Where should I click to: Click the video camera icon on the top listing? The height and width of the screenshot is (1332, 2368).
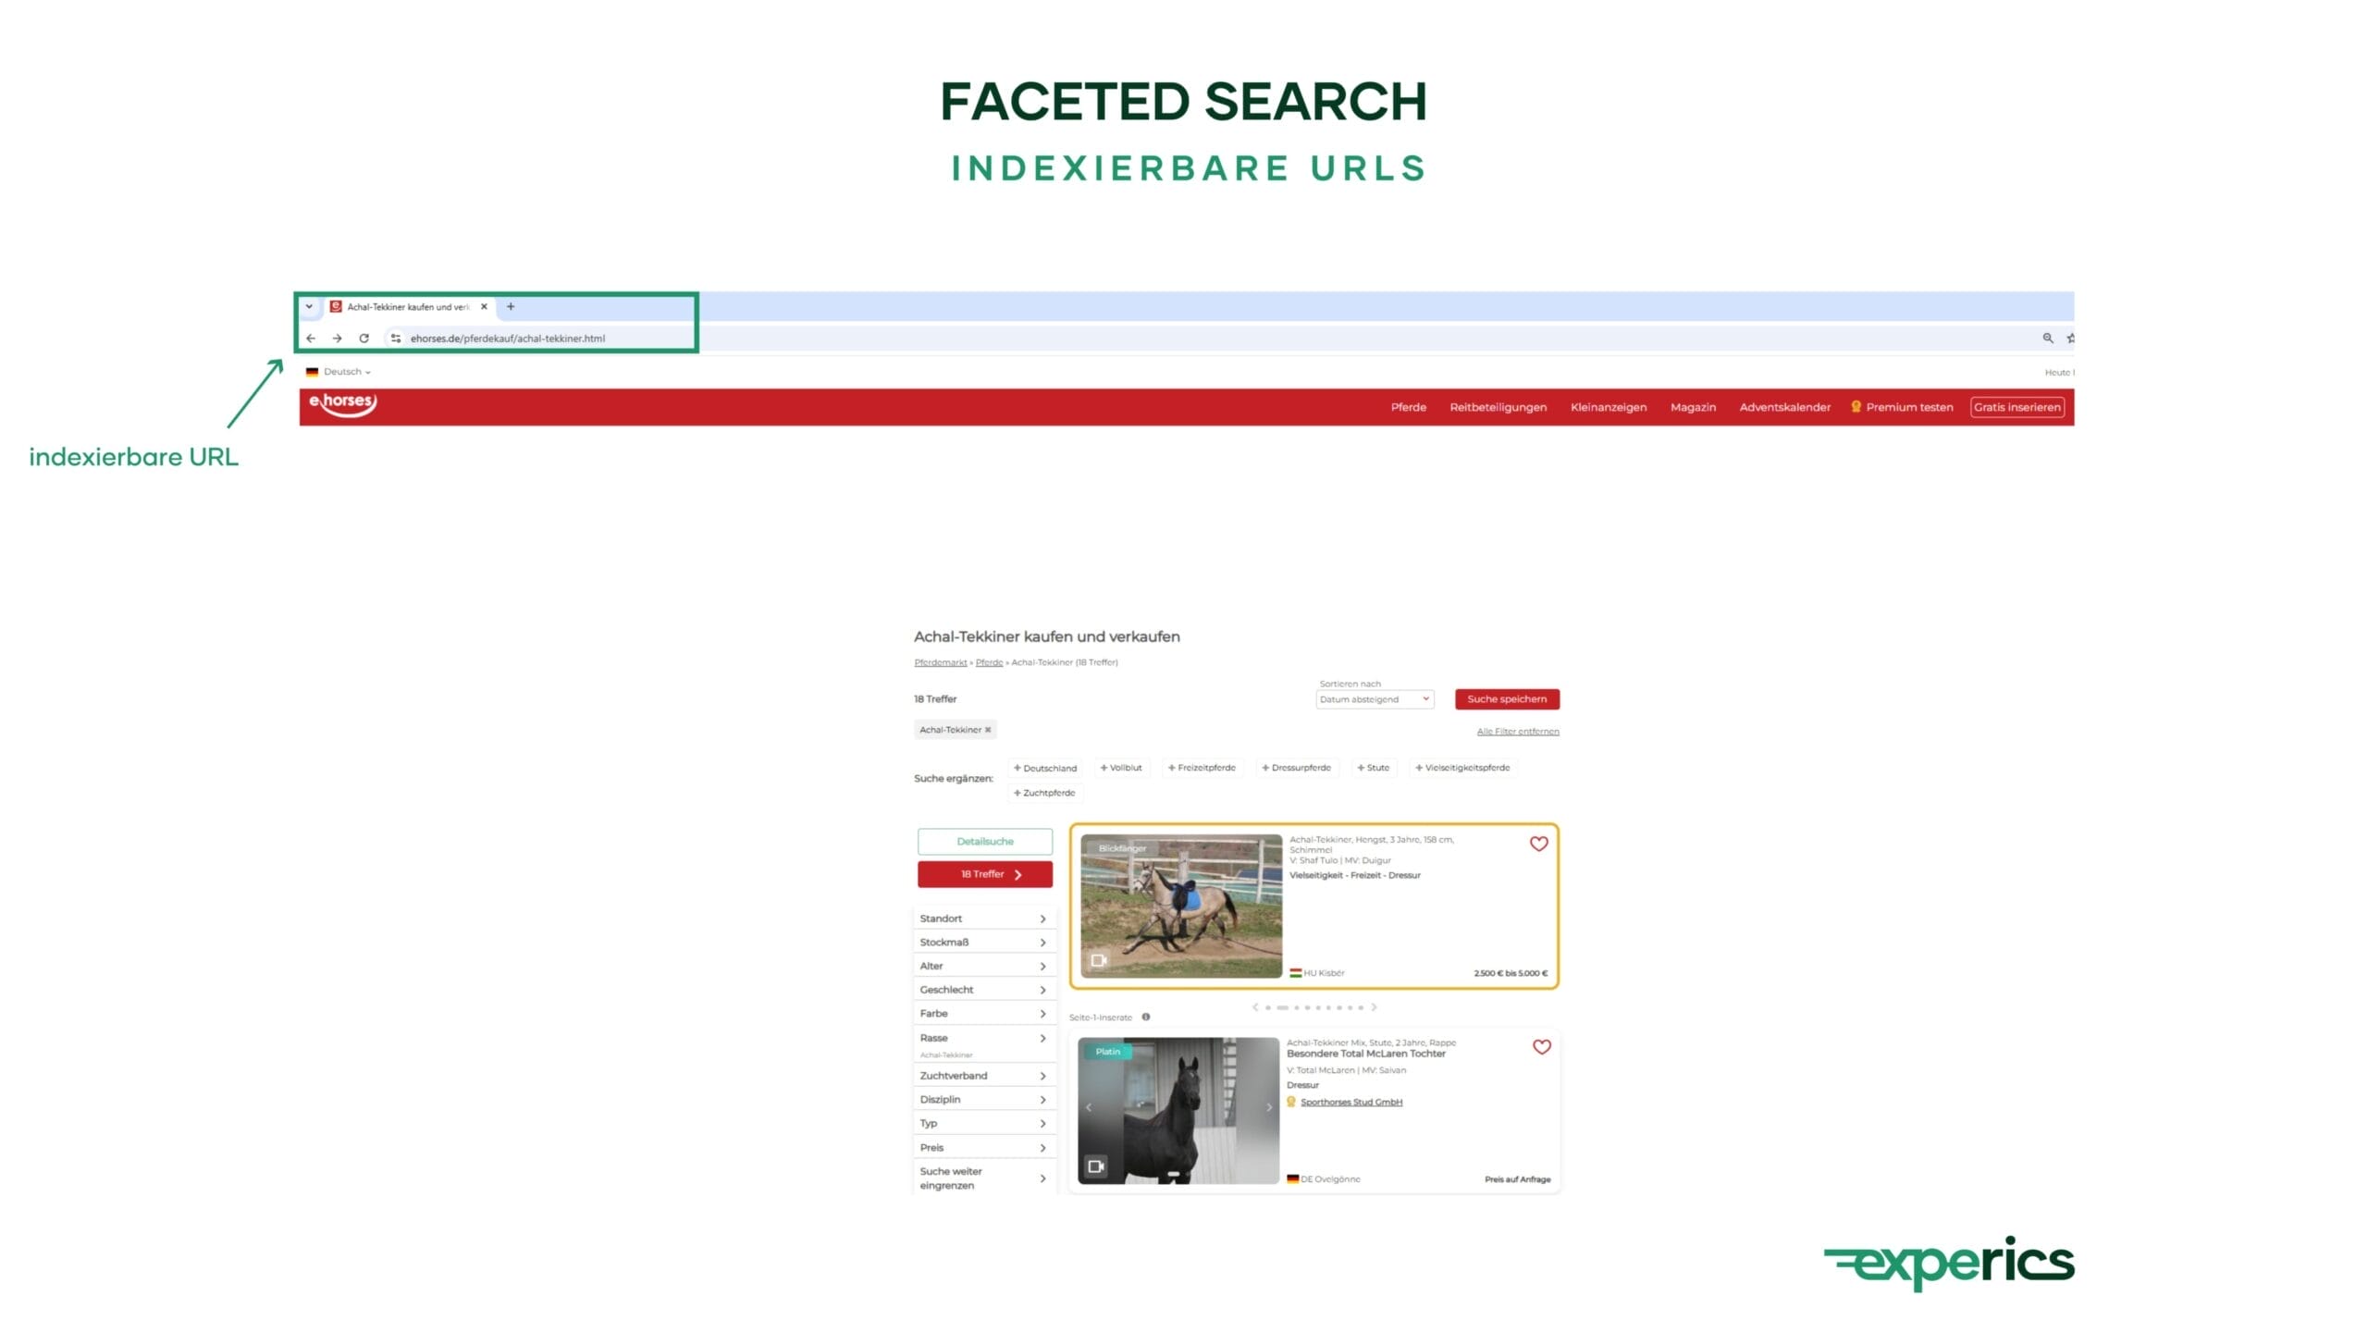tap(1097, 962)
